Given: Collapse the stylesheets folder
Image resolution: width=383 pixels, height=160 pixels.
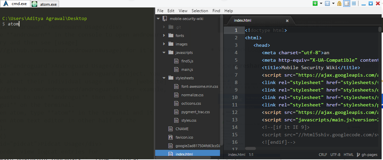Looking at the screenshot, I should [164, 78].
